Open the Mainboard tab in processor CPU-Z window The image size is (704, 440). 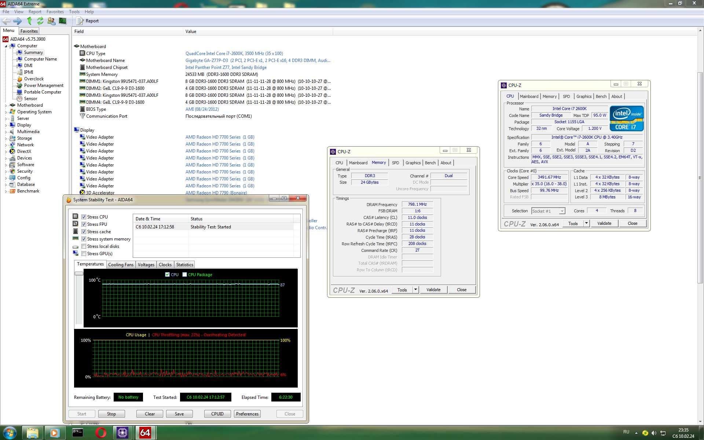click(529, 96)
